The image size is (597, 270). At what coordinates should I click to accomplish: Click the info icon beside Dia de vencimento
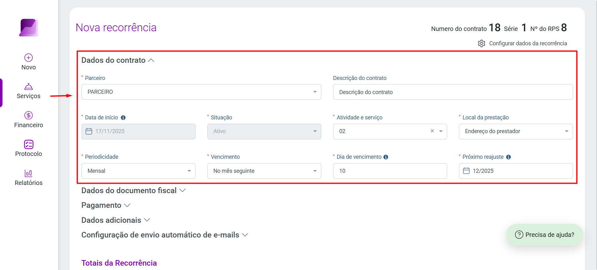click(386, 157)
